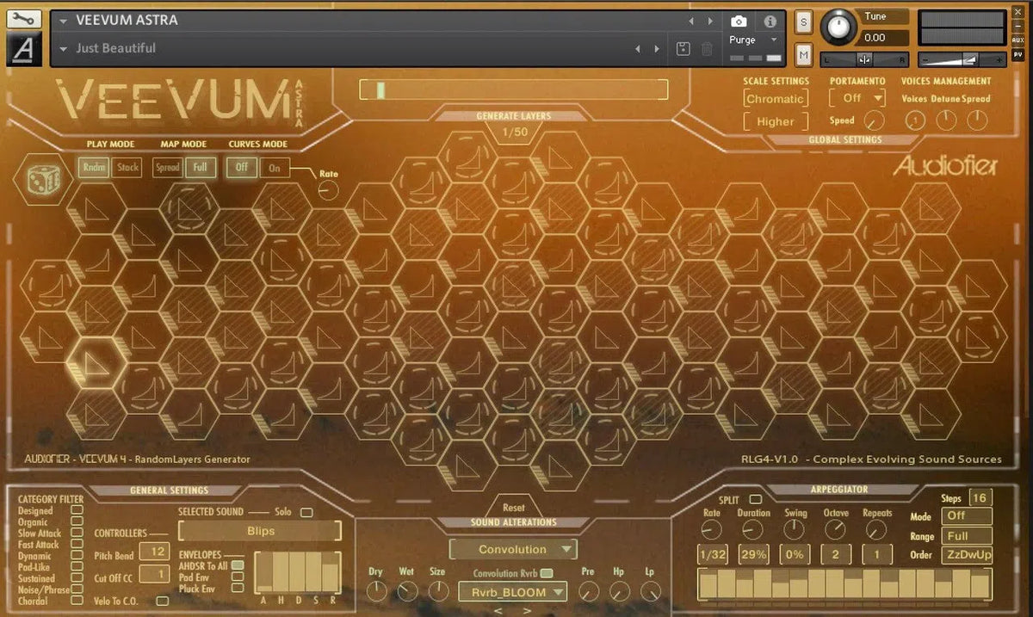This screenshot has height=617, width=1033.
Task: Select Full map mode
Action: tap(201, 167)
